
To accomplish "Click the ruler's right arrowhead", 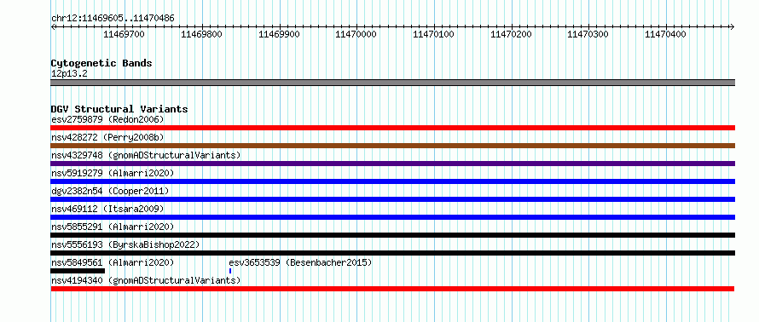I will click(x=733, y=26).
